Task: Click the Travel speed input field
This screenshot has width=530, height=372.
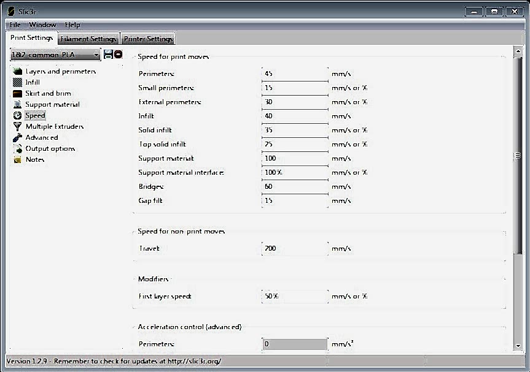Action: pyautogui.click(x=295, y=248)
